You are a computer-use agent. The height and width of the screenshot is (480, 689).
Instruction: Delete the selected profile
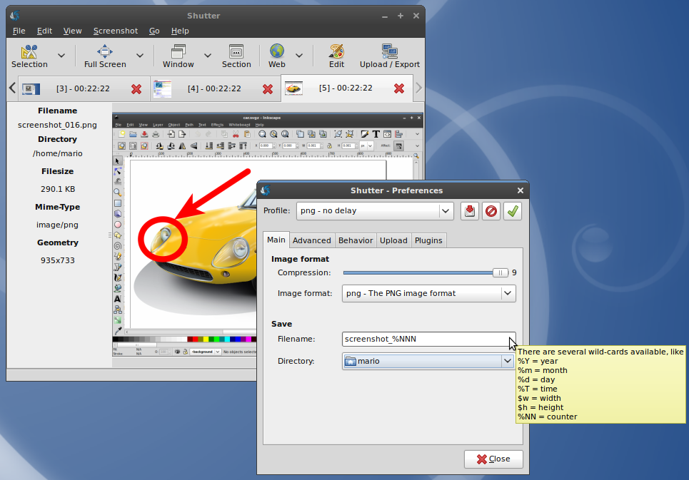pos(491,211)
